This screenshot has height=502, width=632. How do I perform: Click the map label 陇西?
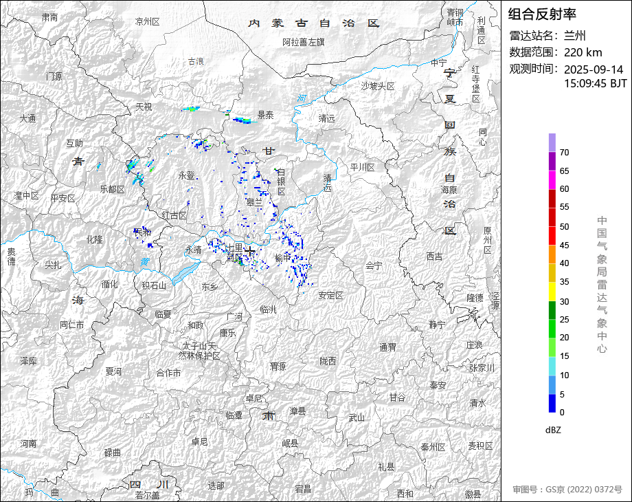click(327, 361)
